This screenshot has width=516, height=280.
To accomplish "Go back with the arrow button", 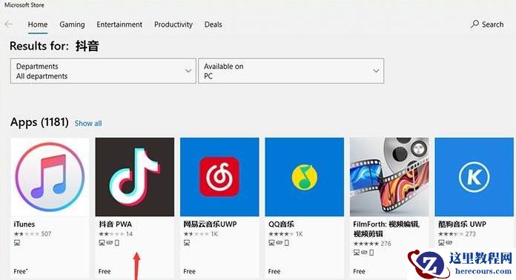I will [9, 24].
